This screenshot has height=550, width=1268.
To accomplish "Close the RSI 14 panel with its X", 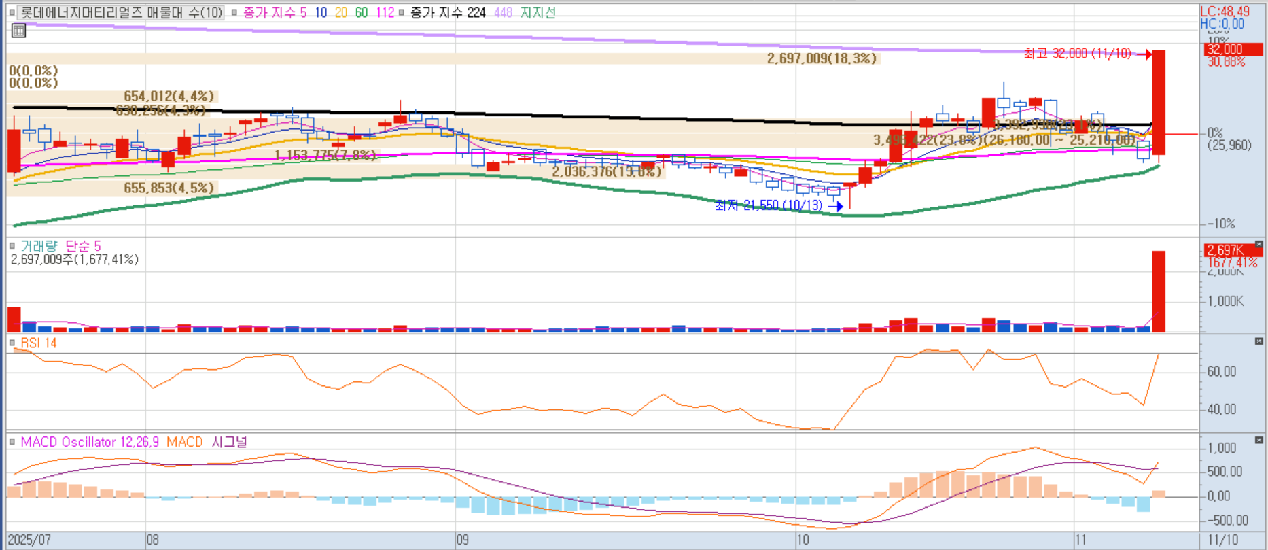I will pos(1259,341).
